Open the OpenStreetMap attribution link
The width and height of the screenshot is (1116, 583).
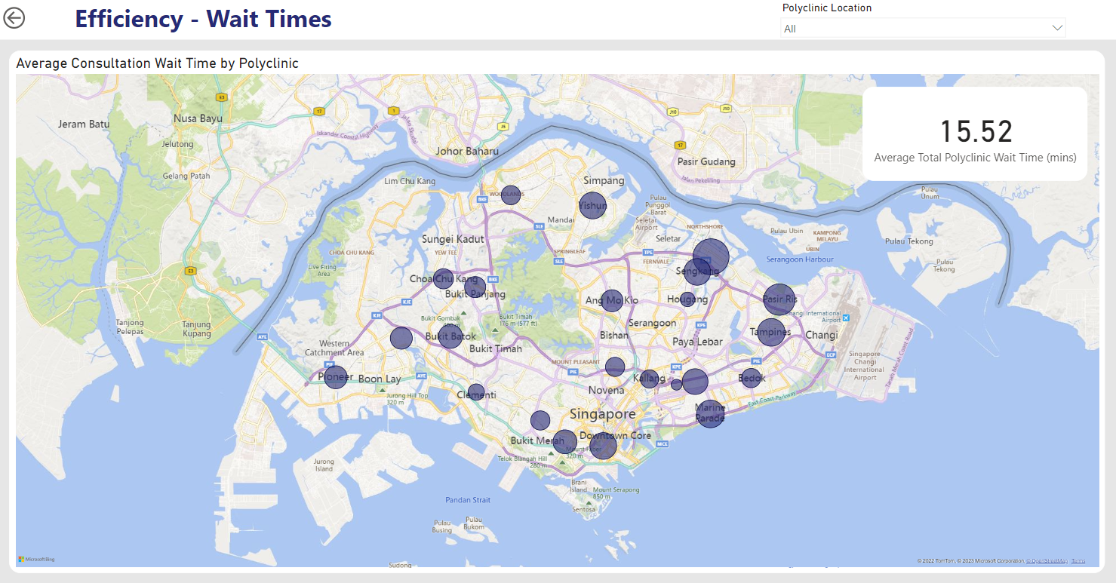(1047, 560)
